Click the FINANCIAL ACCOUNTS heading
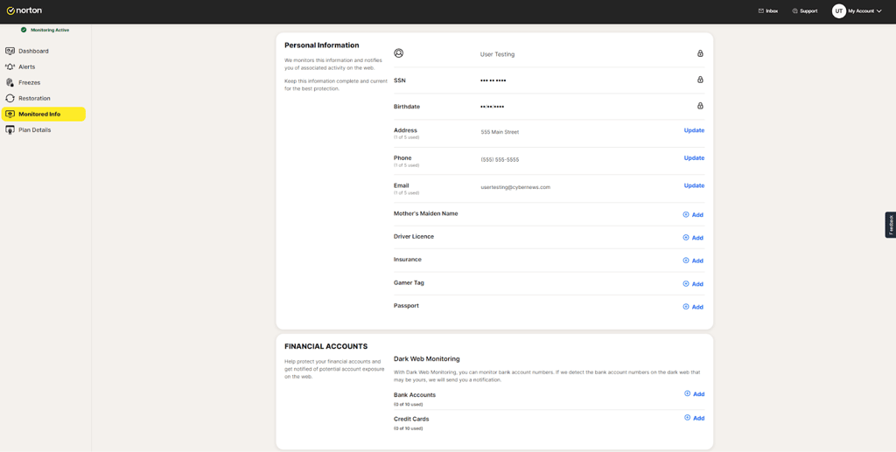896x452 pixels. pyautogui.click(x=325, y=346)
